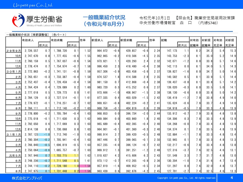
Task: Select the figure "1,727,514"
Action: click(60, 98)
